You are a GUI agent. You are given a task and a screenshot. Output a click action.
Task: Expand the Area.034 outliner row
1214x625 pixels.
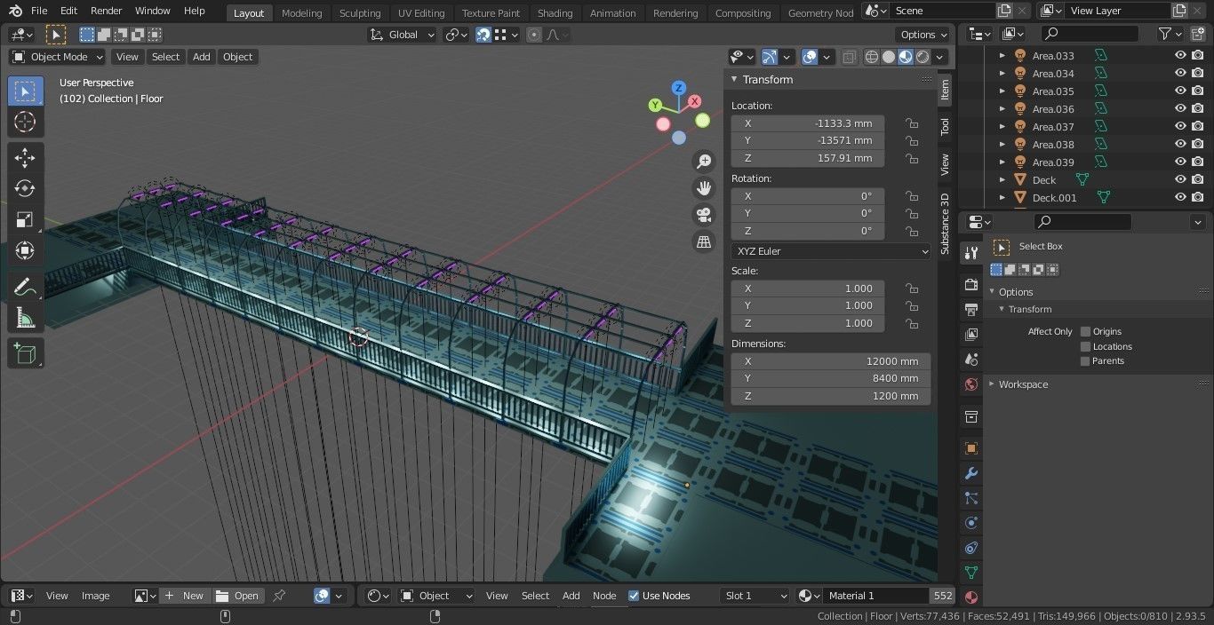[1002, 74]
